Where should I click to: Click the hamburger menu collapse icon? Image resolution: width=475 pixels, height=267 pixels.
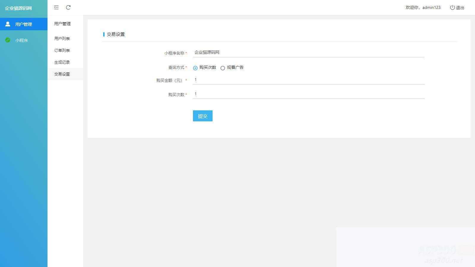tap(56, 7)
